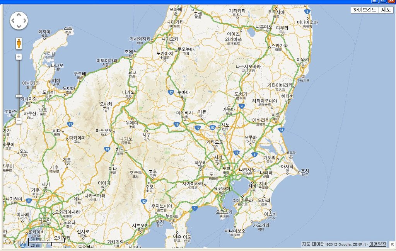Viewport: 396px width, 251px height.
Task: Click the 우오누마 city label
Action: pyautogui.click(x=186, y=49)
